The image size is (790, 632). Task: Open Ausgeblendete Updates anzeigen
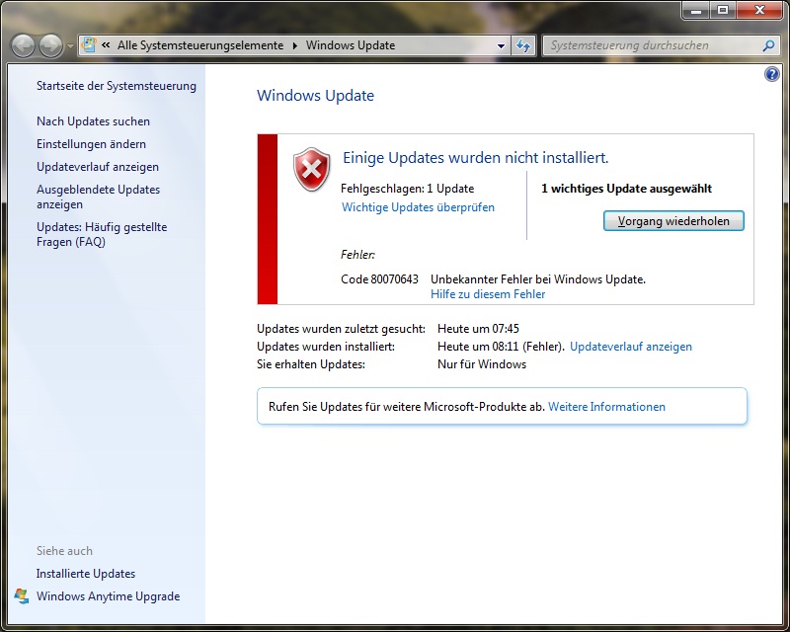[98, 197]
